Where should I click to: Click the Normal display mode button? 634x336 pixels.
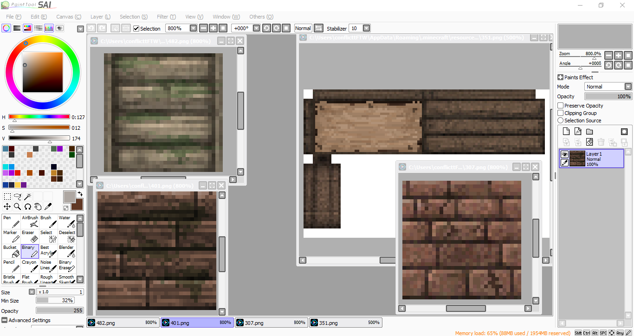coord(303,28)
